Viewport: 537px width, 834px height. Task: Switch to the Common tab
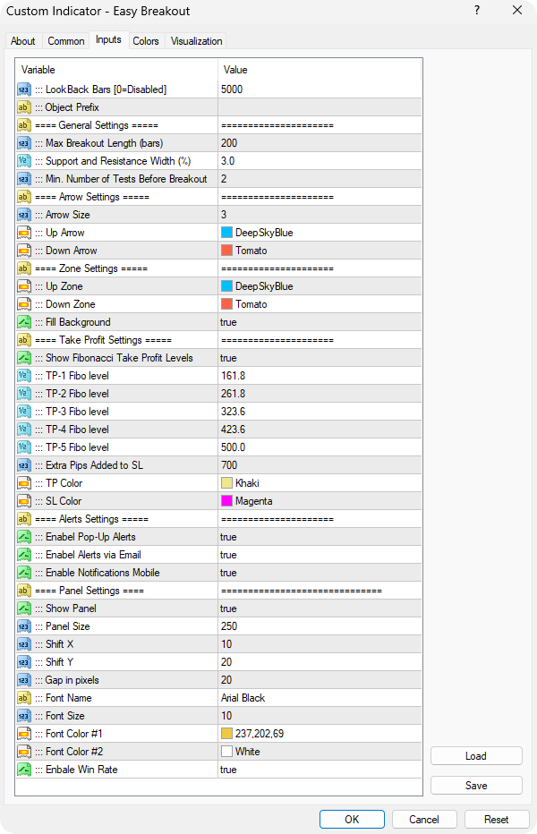pyautogui.click(x=66, y=41)
